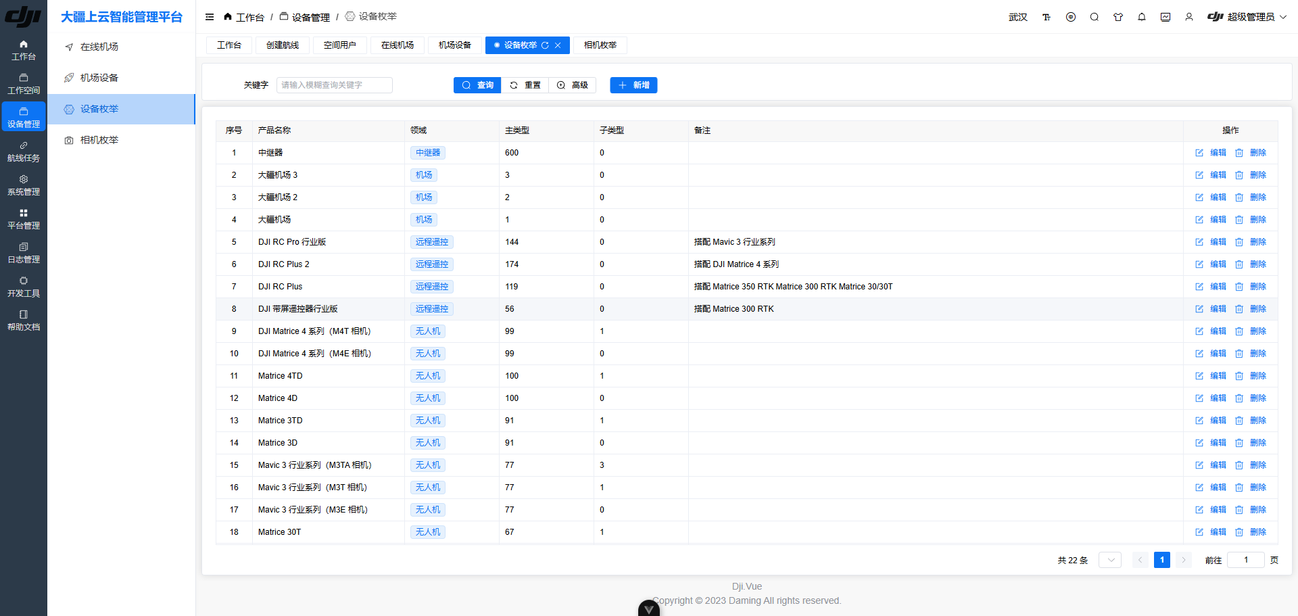Click 编辑 for the DJI 带屏遥控器行业版 row
This screenshot has height=616, width=1298.
tap(1218, 309)
